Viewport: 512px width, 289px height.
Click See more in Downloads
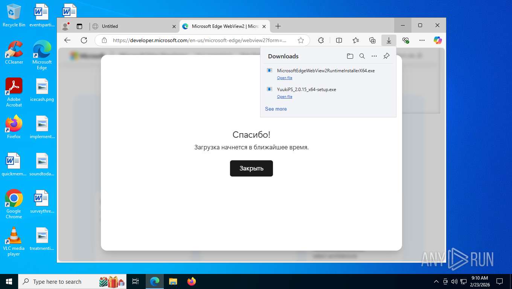point(276,109)
